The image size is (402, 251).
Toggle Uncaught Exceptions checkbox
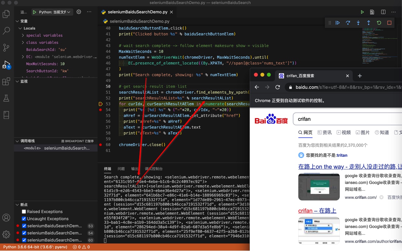coord(24,219)
